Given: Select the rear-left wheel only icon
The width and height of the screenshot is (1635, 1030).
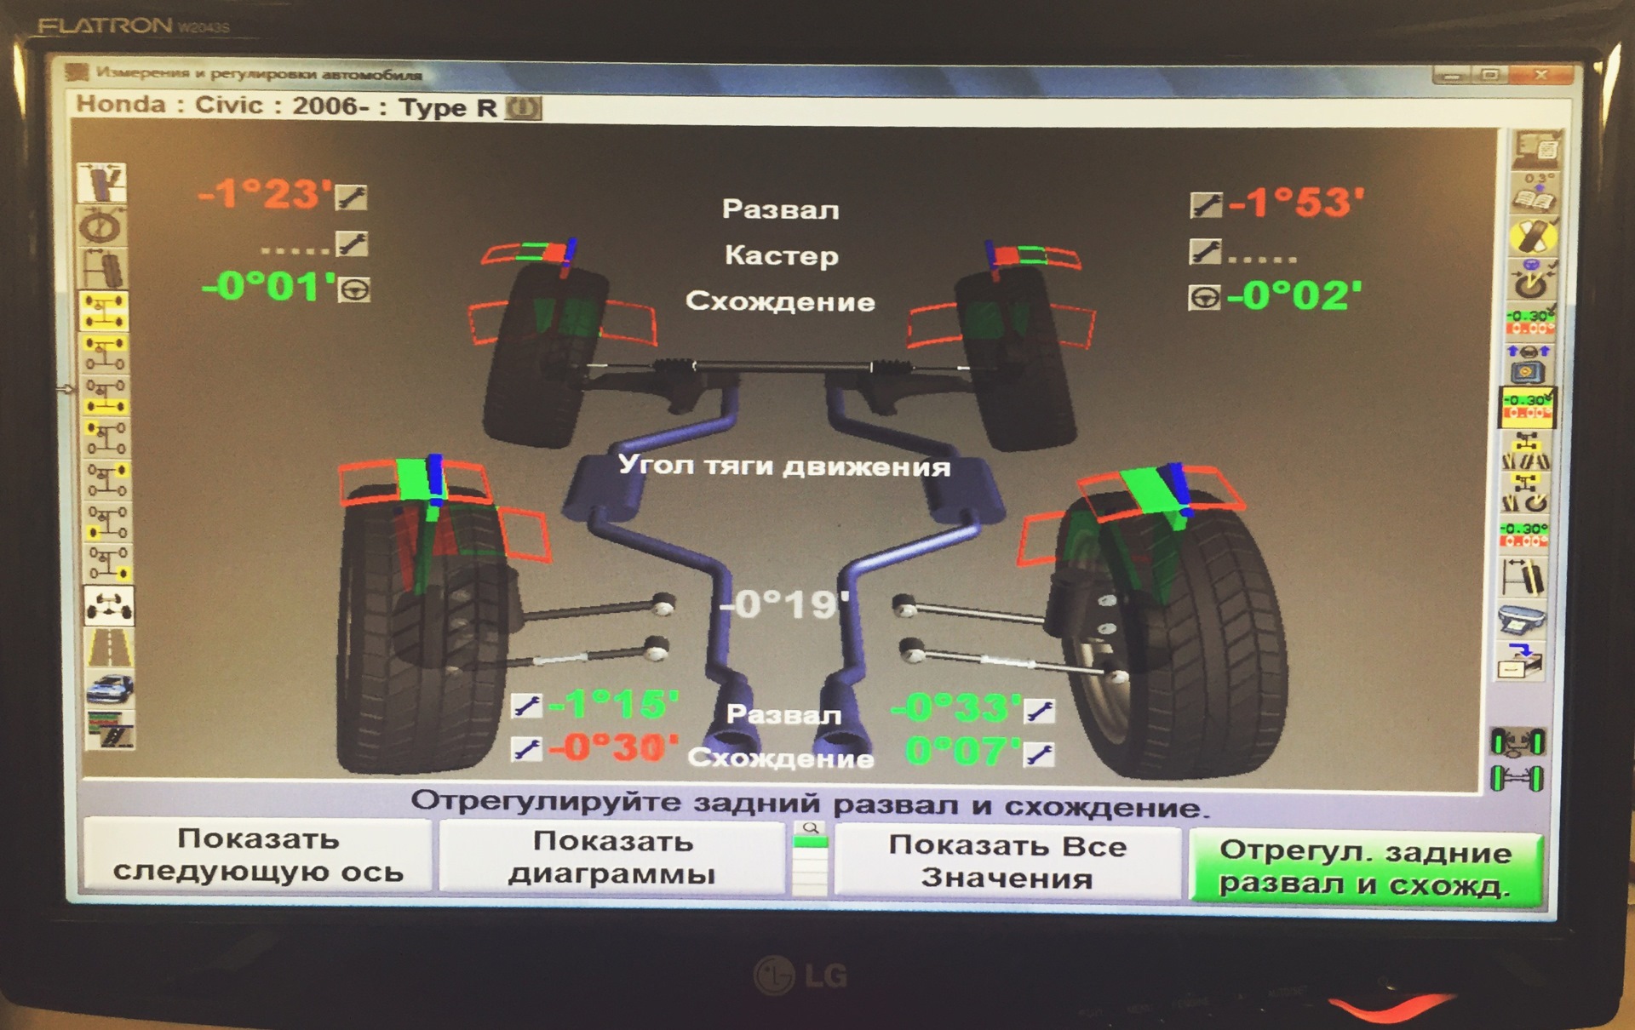Looking at the screenshot, I should (x=107, y=522).
